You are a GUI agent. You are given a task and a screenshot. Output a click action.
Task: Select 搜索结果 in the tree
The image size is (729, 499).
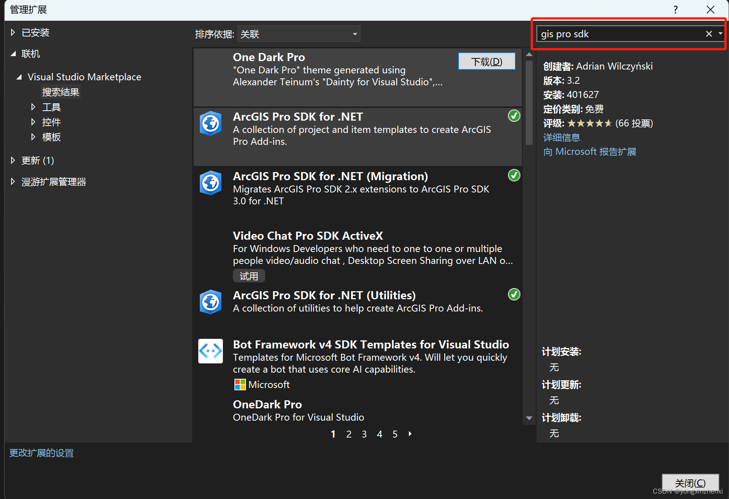pos(60,92)
